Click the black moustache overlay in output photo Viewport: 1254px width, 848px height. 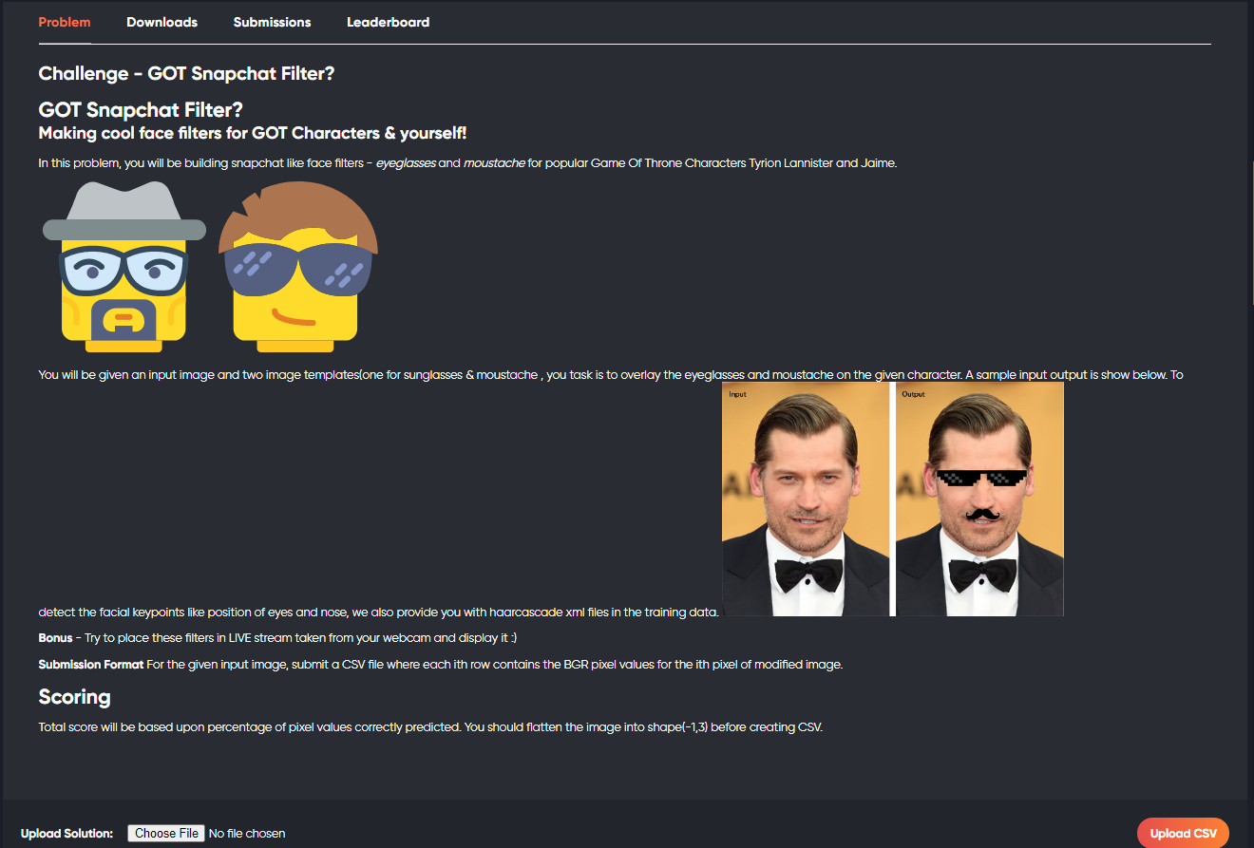[x=984, y=514]
